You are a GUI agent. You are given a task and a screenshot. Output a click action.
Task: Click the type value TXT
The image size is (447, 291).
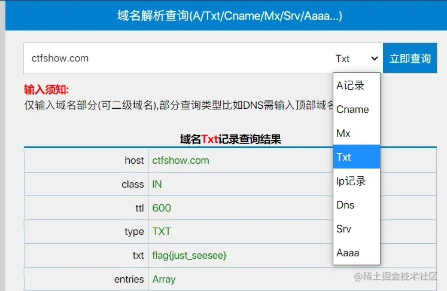162,231
